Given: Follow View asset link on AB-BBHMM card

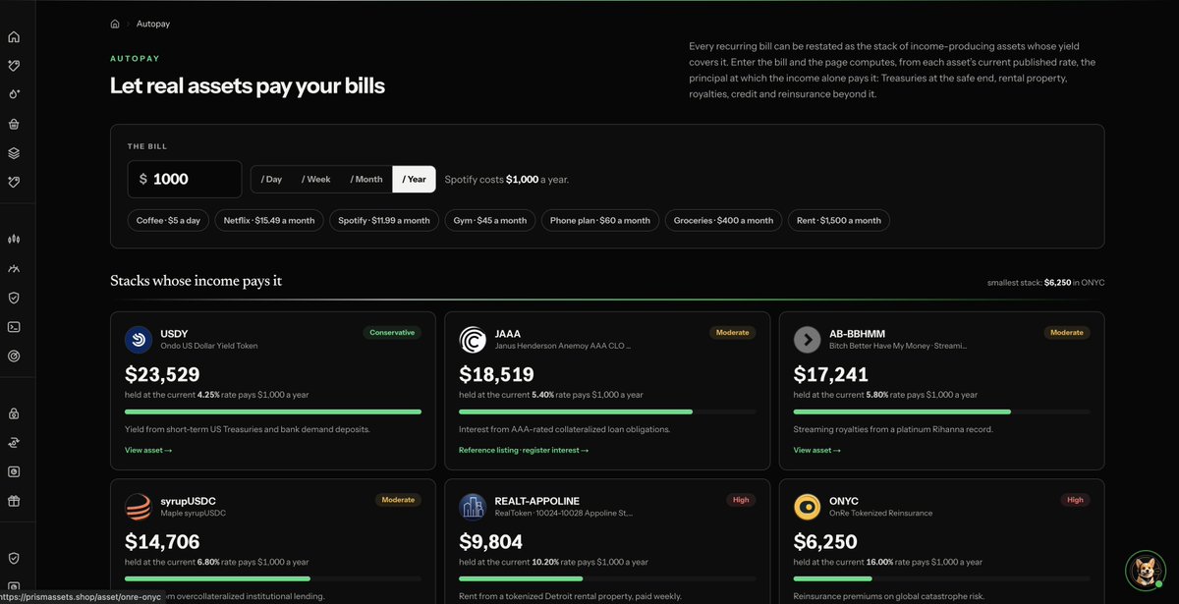Looking at the screenshot, I should click(816, 450).
